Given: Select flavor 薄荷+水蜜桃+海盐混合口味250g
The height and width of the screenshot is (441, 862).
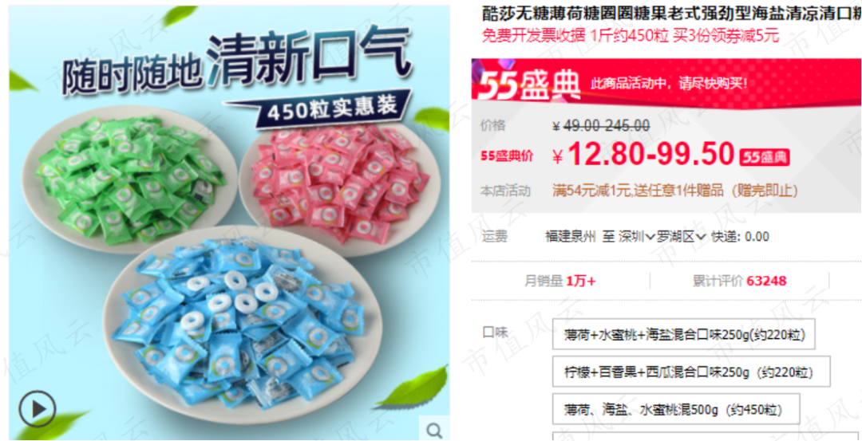Looking at the screenshot, I should (x=683, y=333).
